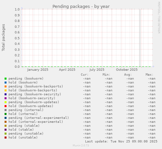The image size is (162, 149).
Task: Click the hold (bookworm-security) purple swatch
Action: click(x=6, y=98)
